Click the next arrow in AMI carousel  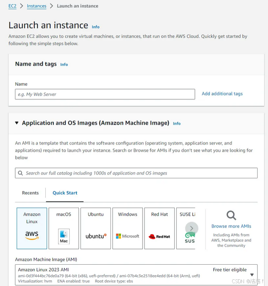coord(192,228)
